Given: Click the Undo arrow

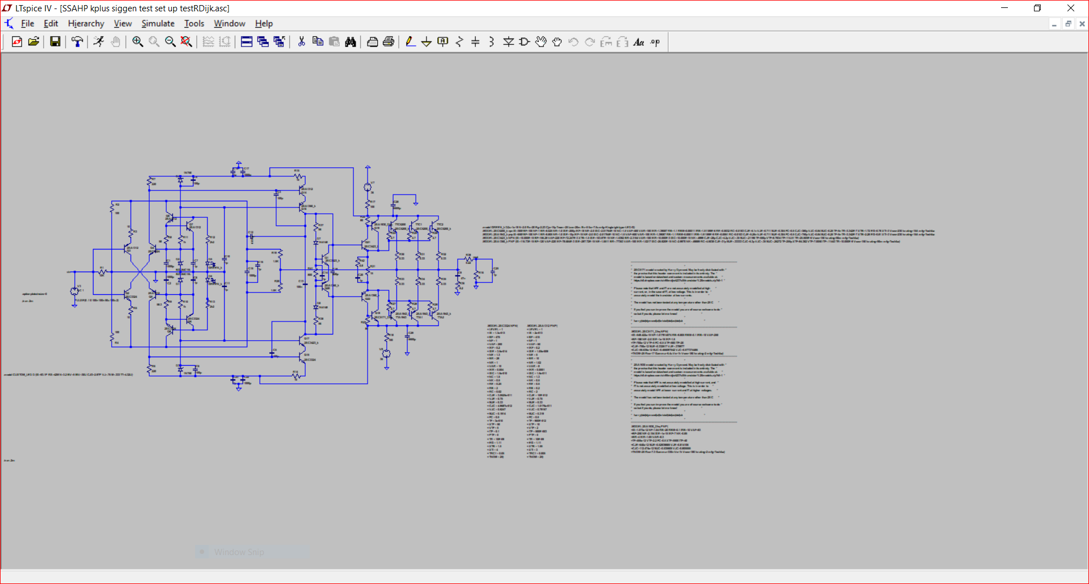Looking at the screenshot, I should (573, 42).
